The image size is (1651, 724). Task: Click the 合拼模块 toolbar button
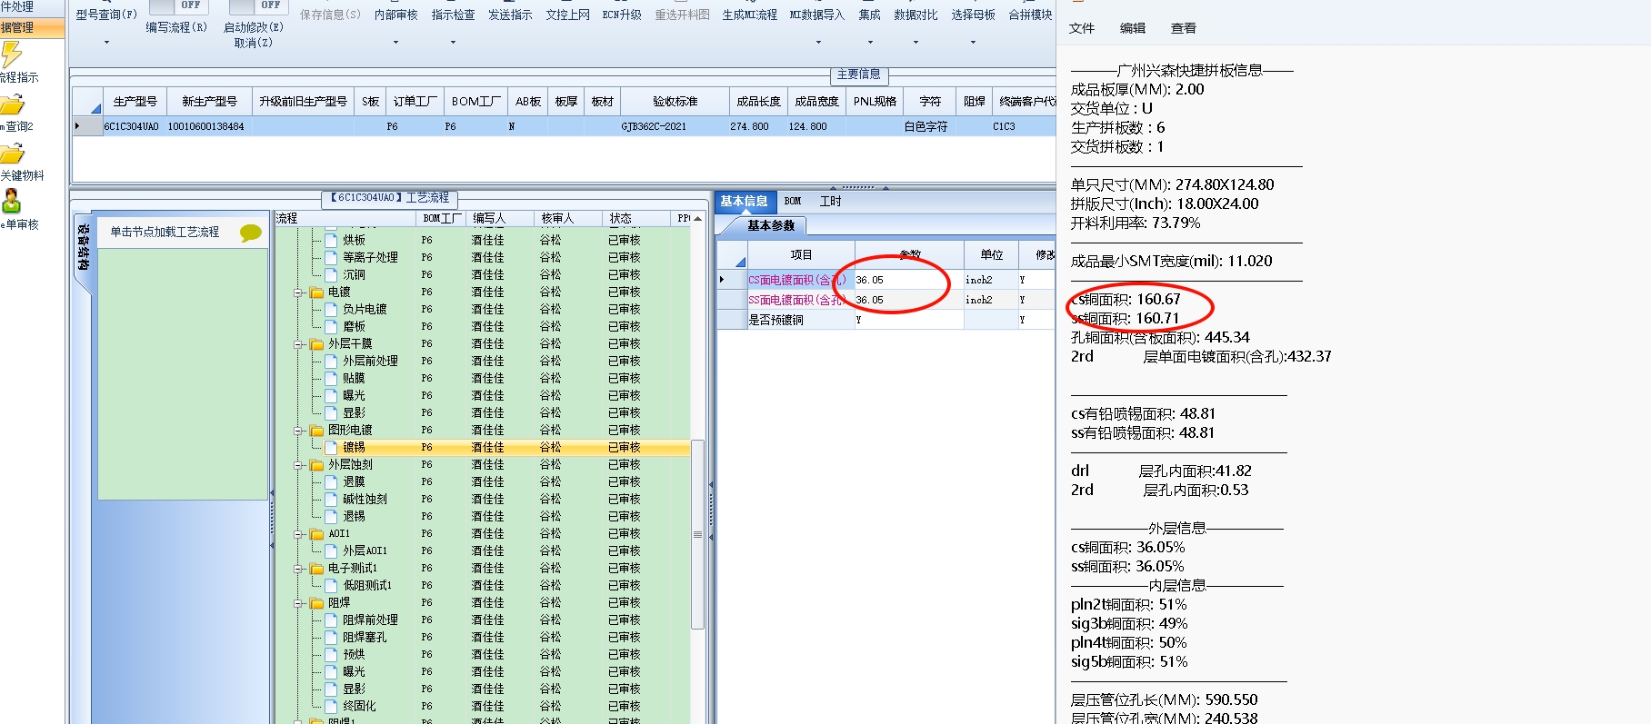(x=1030, y=15)
